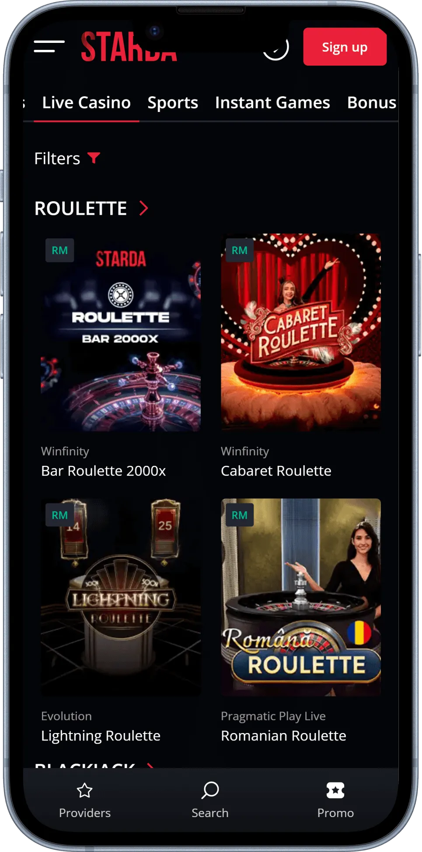The width and height of the screenshot is (422, 852).
Task: Tap the Starda logo
Action: [129, 46]
